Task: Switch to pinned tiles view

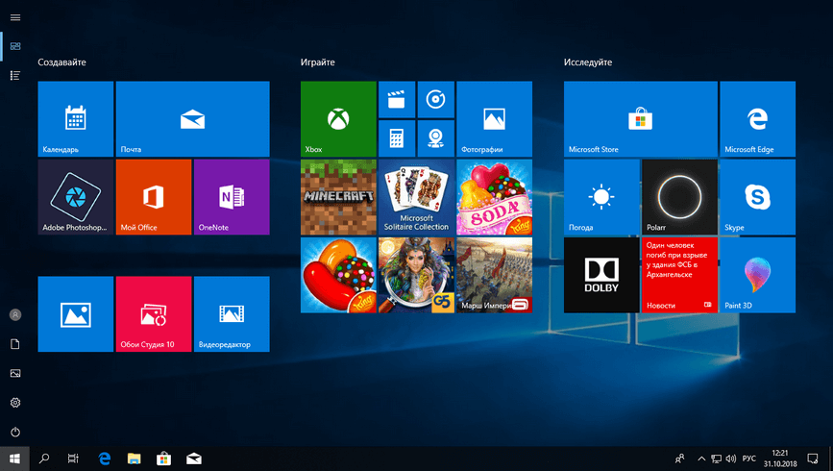Action: pos(15,46)
